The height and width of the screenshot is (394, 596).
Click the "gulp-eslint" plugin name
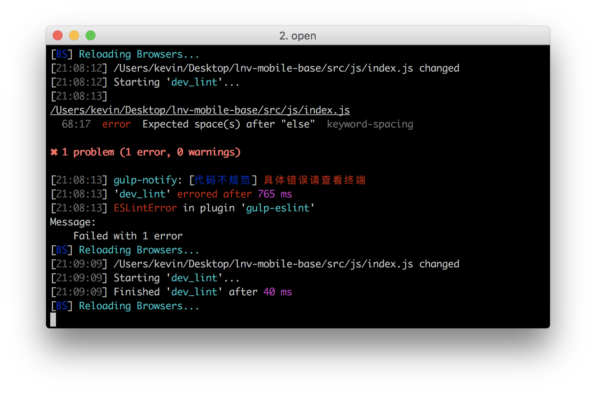coord(278,208)
